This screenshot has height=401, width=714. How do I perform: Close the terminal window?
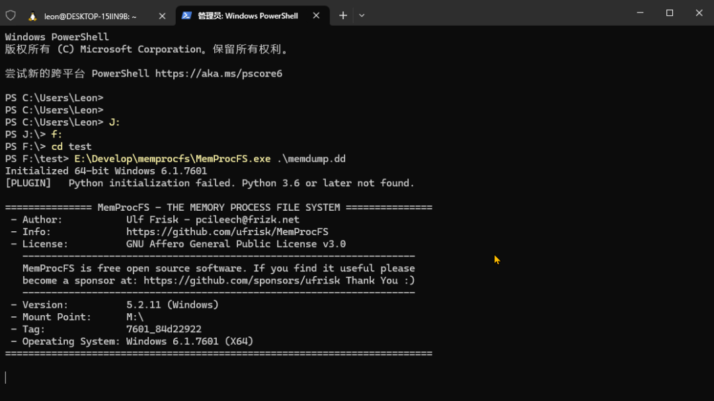[699, 13]
